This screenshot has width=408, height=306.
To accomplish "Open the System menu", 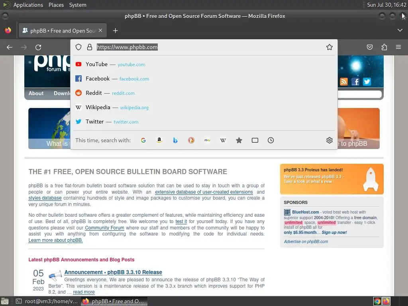I will (x=78, y=5).
